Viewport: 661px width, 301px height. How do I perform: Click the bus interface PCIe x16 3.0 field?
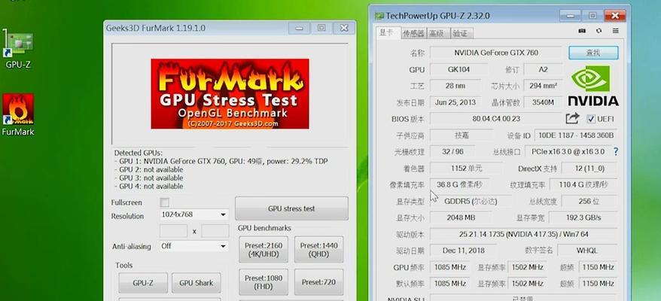click(x=568, y=151)
